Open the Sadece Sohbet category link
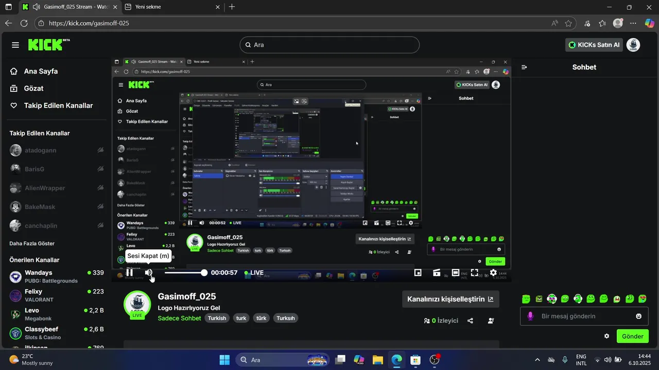This screenshot has width=659, height=370. click(x=180, y=318)
